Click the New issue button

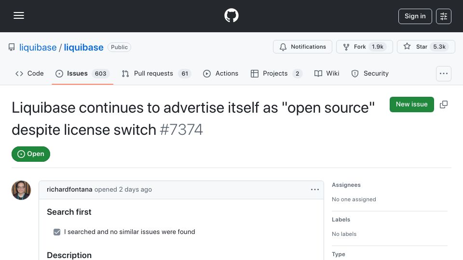point(411,104)
